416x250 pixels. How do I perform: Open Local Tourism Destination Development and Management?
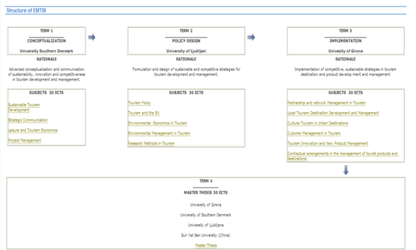[333, 113]
